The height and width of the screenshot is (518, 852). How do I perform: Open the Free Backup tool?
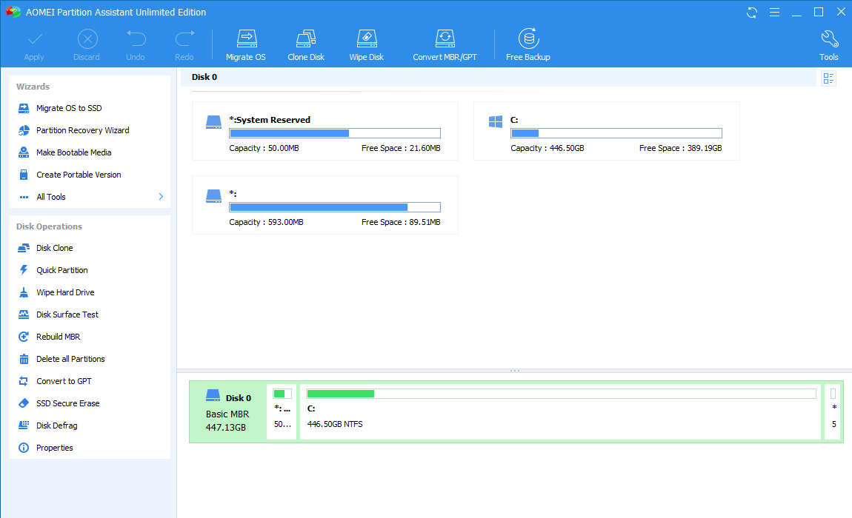point(528,45)
